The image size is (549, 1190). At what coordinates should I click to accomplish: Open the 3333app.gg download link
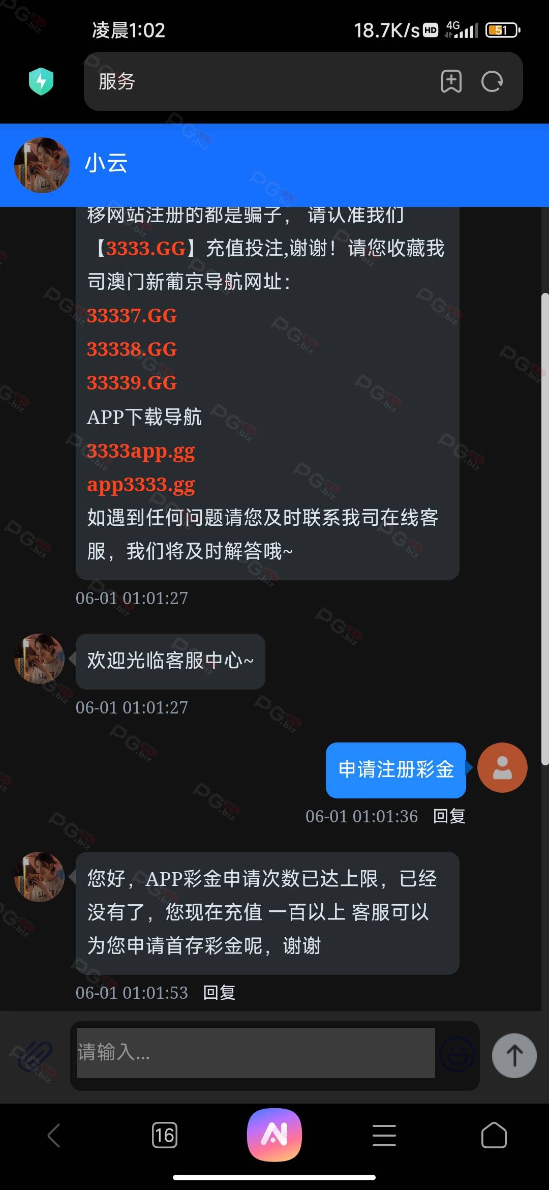[141, 451]
